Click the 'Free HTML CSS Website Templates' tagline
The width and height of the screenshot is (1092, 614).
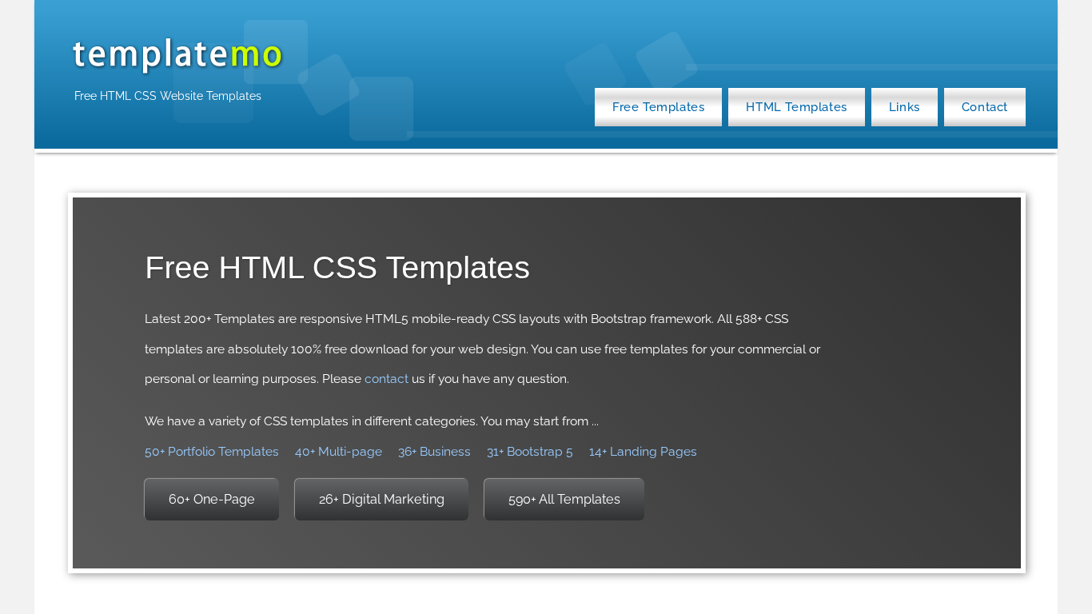168,96
